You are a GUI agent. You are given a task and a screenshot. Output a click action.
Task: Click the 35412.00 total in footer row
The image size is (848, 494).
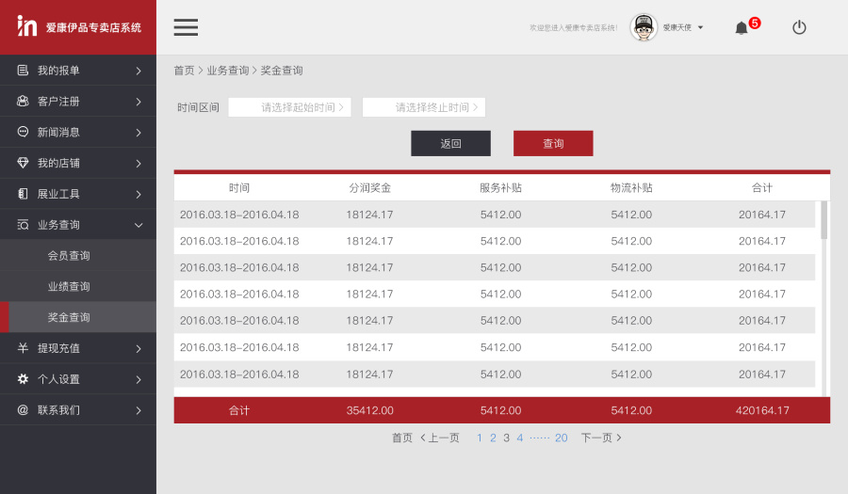[x=370, y=410]
